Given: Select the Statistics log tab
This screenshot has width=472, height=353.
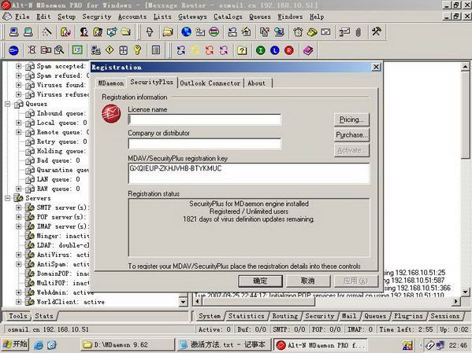Looking at the screenshot, I should [246, 316].
